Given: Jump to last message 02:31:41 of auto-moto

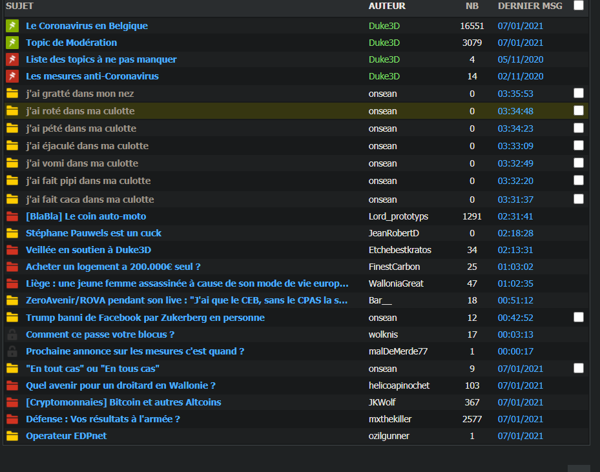Looking at the screenshot, I should pos(515,216).
